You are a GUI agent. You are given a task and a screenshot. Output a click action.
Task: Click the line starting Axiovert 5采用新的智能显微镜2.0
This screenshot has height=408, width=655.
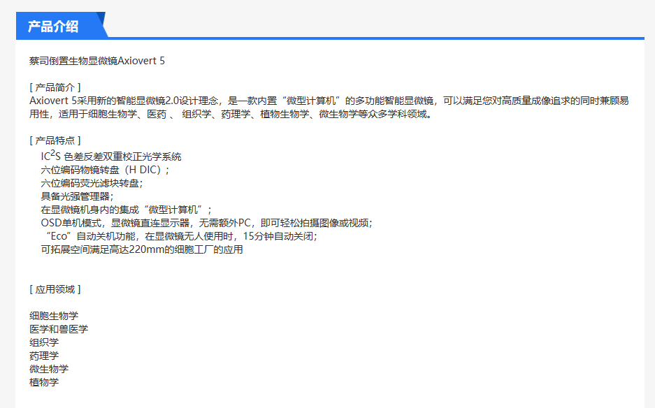click(x=329, y=101)
